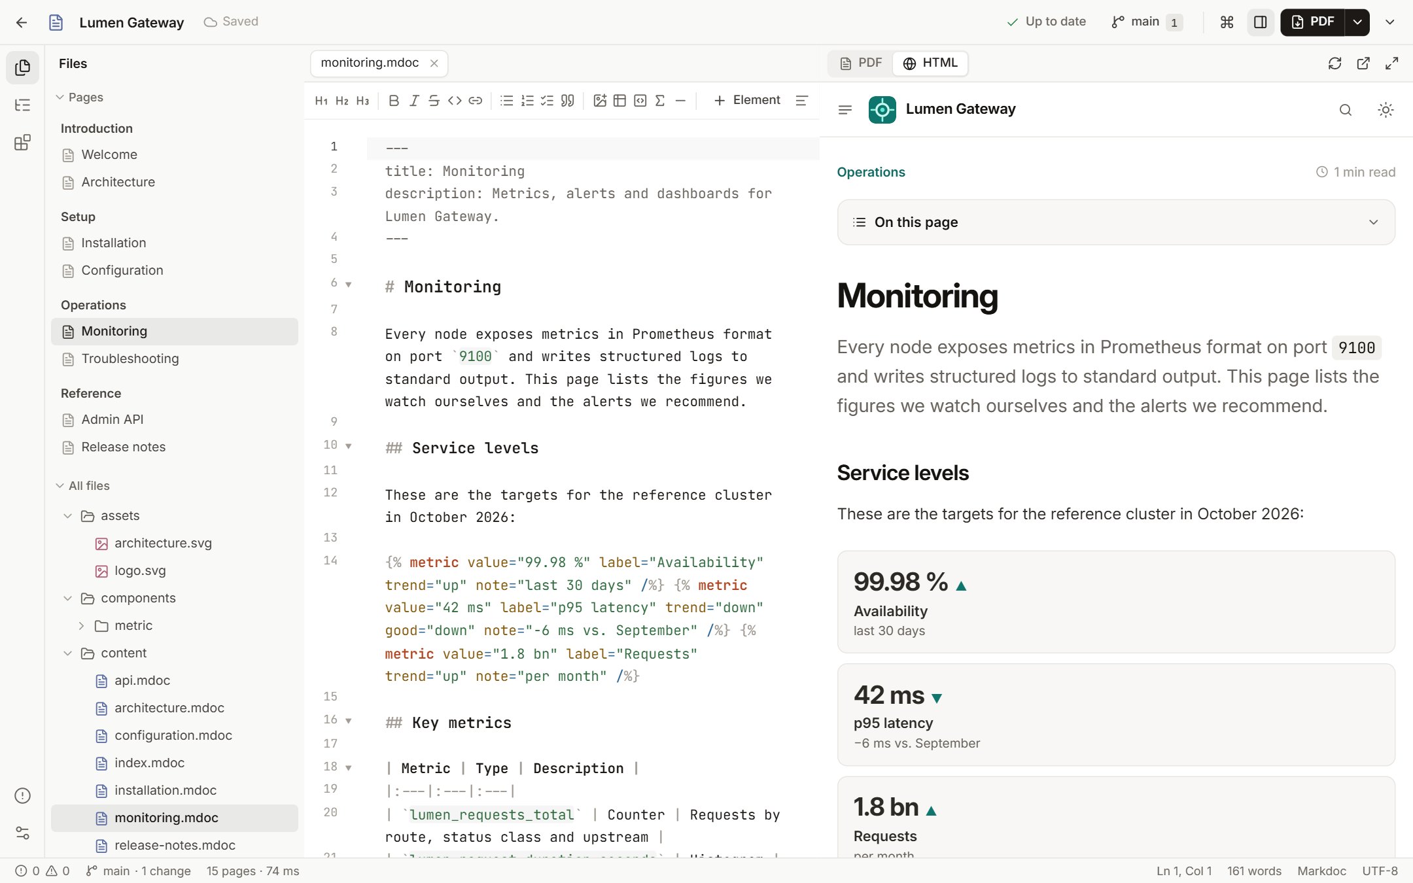Toggle the split preview layout
Image resolution: width=1413 pixels, height=883 pixels.
click(x=1261, y=22)
